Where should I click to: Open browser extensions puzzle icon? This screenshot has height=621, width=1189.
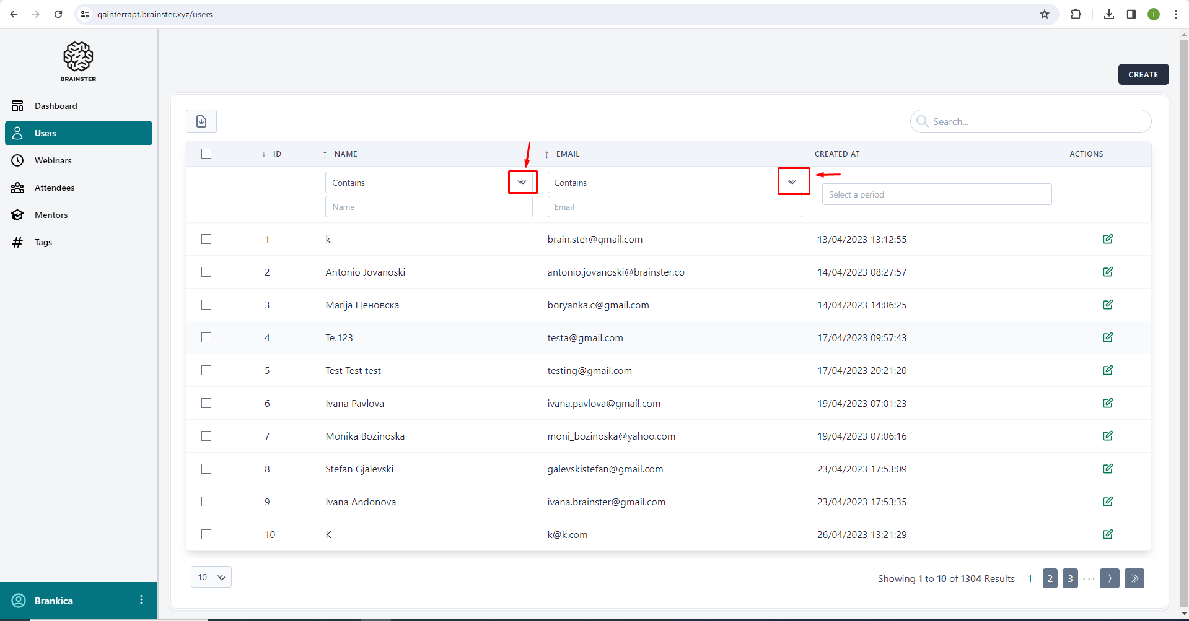click(x=1076, y=14)
